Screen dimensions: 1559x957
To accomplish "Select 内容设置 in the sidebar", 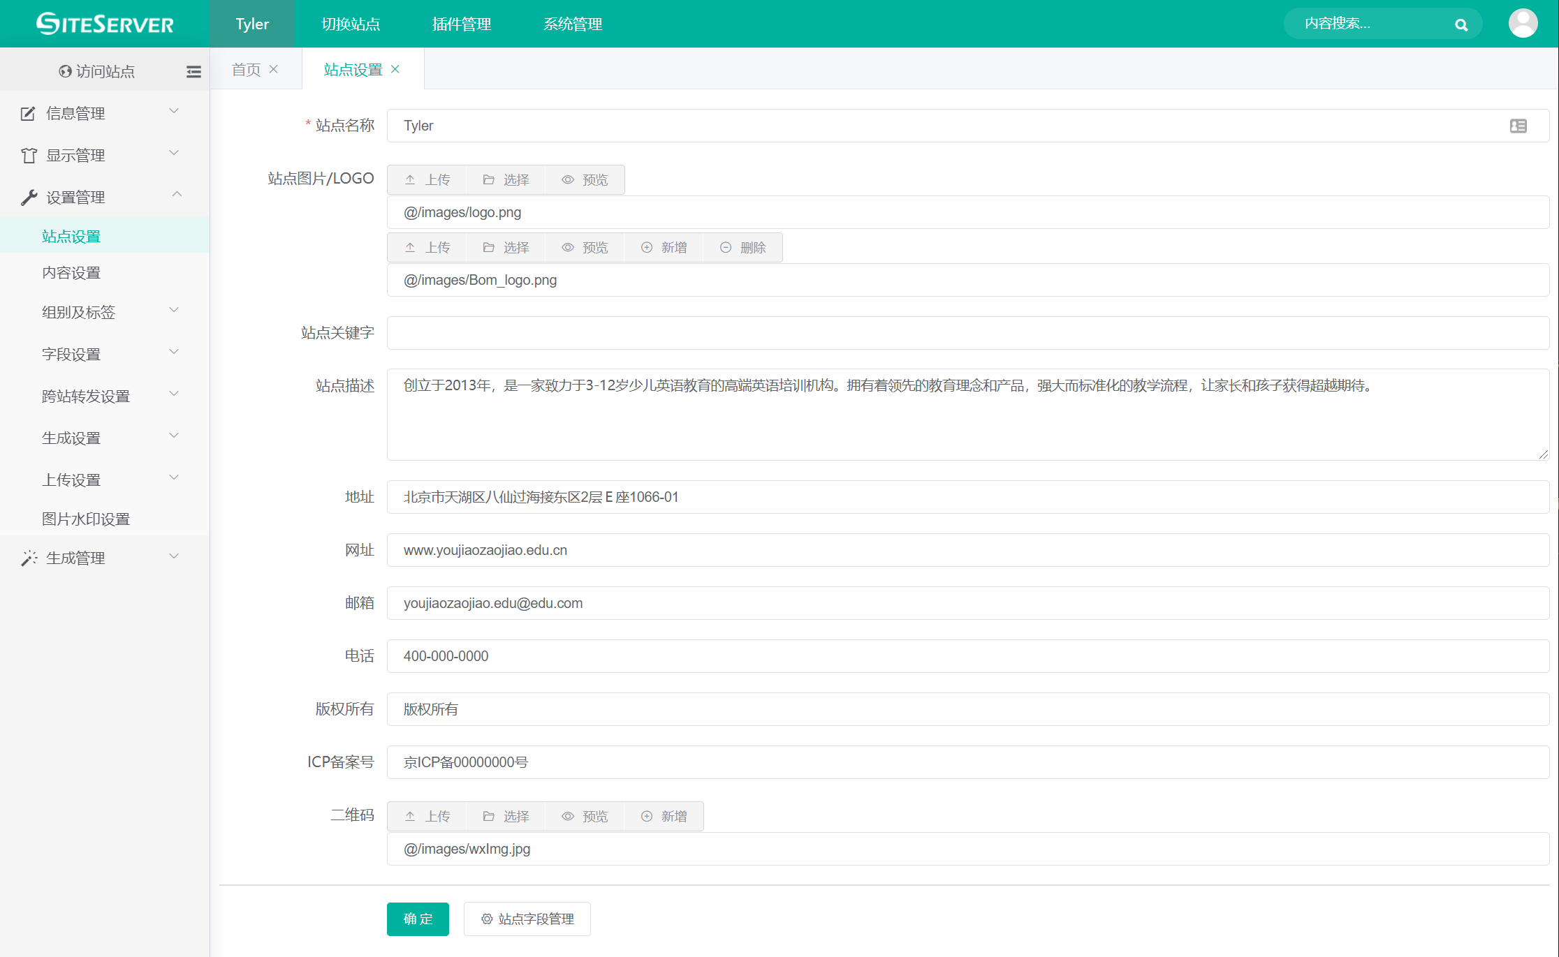I will (71, 273).
